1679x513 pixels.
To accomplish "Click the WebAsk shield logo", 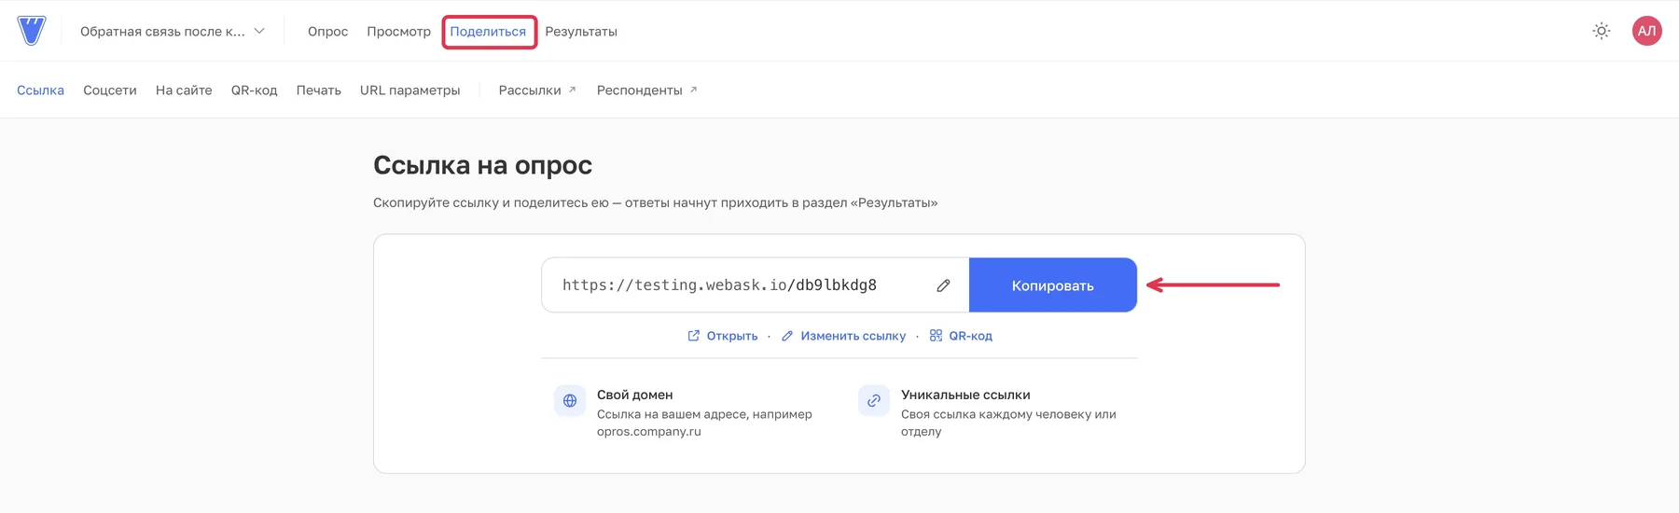I will click(32, 31).
